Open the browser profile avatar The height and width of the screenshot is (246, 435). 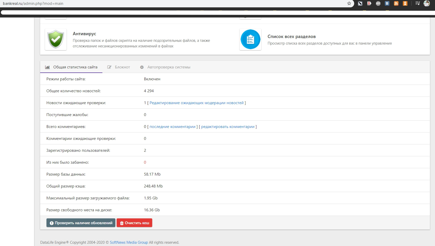tap(427, 3)
